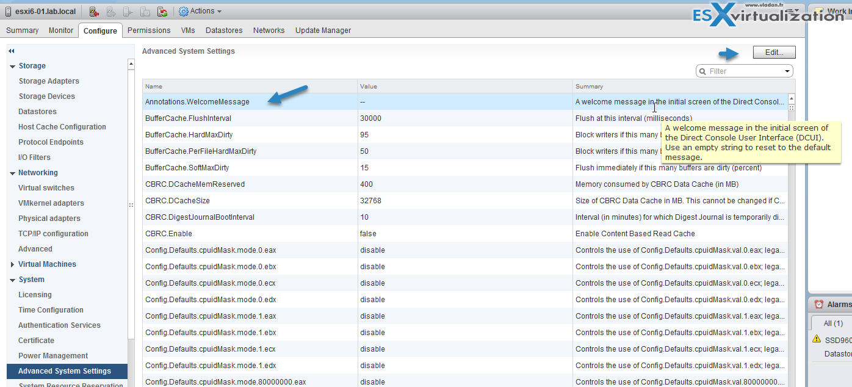
Task: Switch to the Monitor tab
Action: tap(61, 31)
